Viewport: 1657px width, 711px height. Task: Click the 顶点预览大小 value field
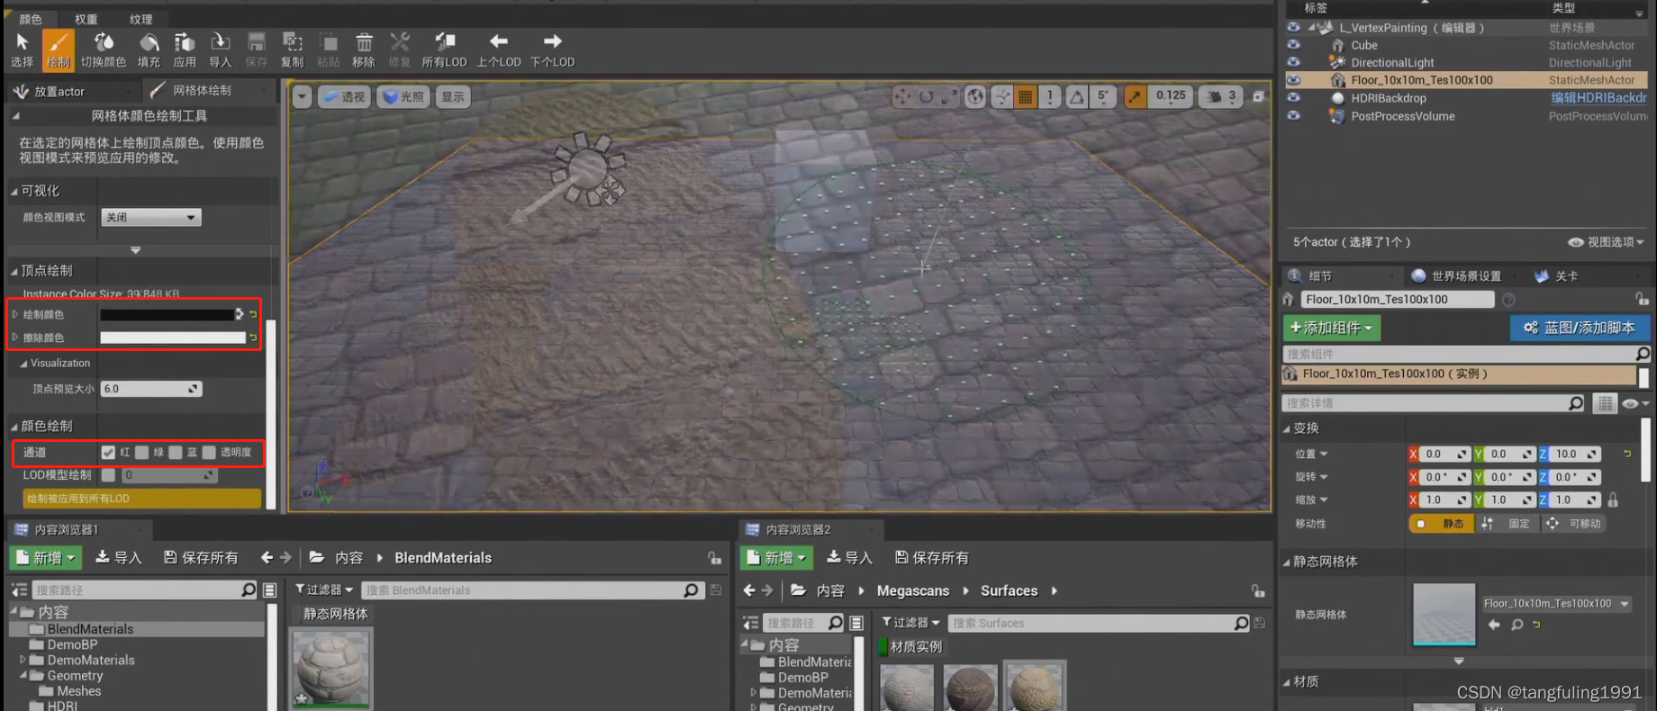point(151,389)
